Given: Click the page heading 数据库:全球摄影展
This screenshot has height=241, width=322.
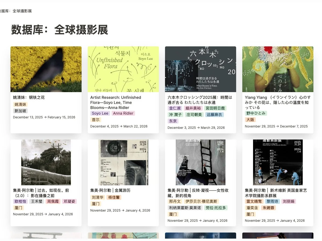Looking at the screenshot, I should click(x=60, y=29).
